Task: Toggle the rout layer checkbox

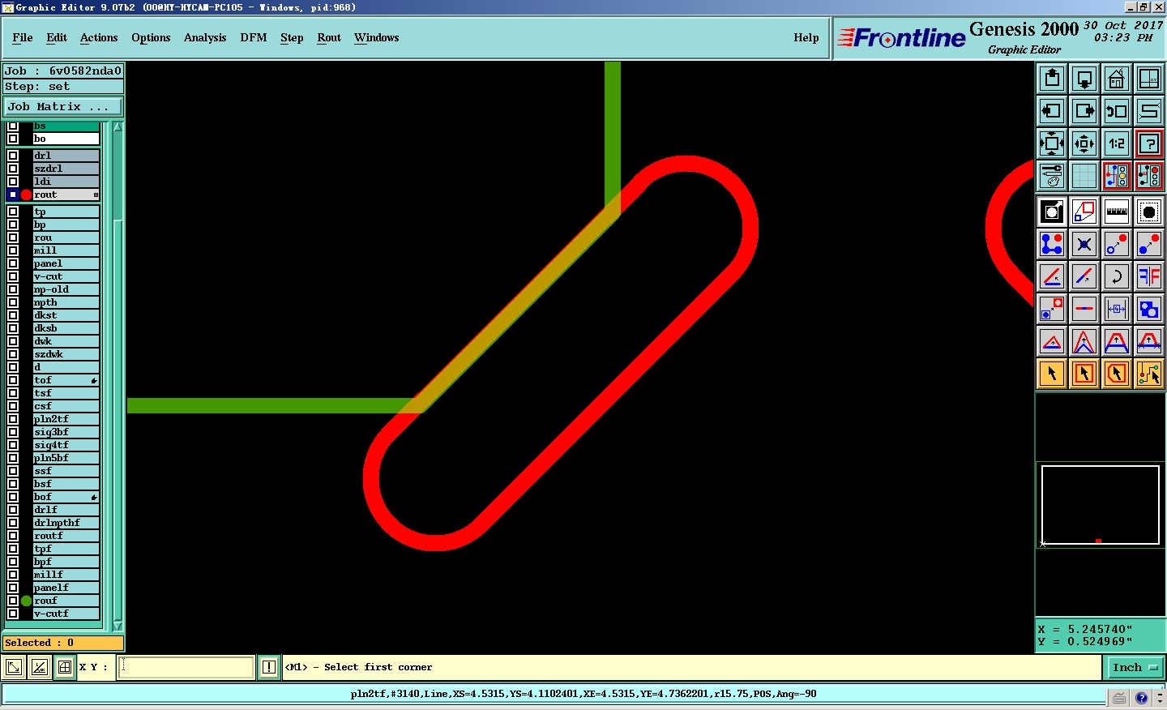Action: tap(13, 195)
